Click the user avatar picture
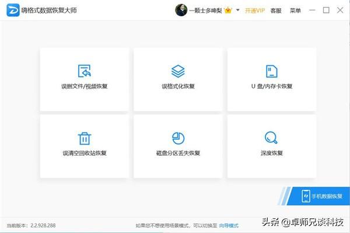Screen dimensions: 350x233 (x=181, y=10)
